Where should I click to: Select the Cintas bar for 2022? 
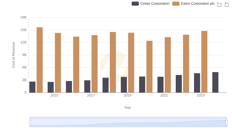pos(179,84)
